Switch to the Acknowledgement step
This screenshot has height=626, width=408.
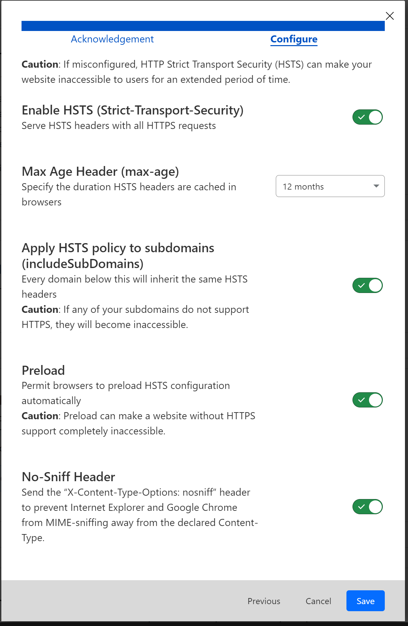[x=112, y=39]
